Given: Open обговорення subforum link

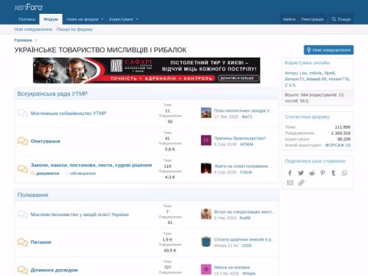Looking at the screenshot, I should click(x=83, y=173).
